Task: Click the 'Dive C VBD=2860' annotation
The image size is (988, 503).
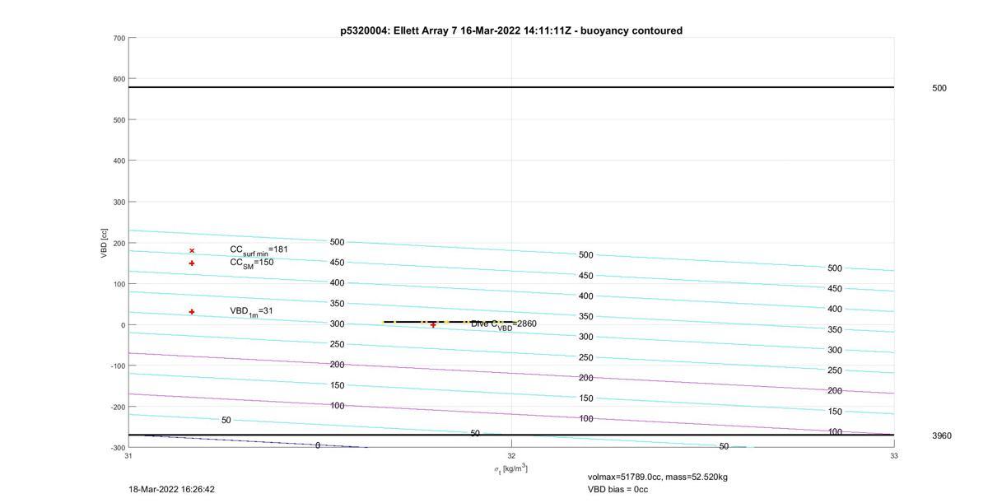Action: 504,325
